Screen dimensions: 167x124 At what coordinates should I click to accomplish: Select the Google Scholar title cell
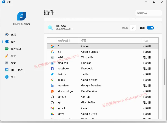(x=90, y=52)
